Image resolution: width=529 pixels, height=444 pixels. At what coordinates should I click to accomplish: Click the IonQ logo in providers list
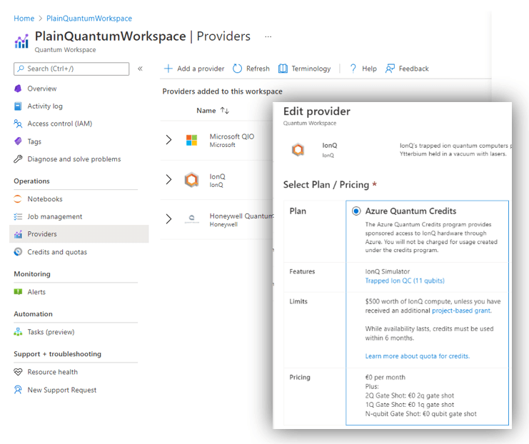click(x=191, y=179)
